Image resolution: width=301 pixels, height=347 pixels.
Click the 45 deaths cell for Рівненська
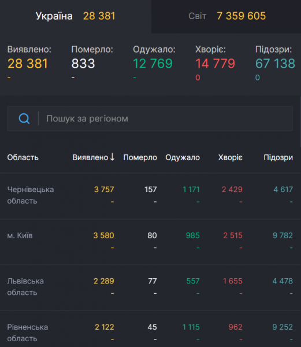(x=153, y=327)
